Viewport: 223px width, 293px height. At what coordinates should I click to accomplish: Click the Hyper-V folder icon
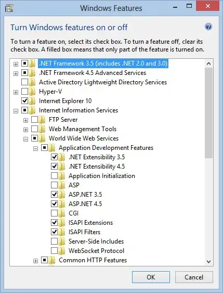pyautogui.click(x=32, y=92)
